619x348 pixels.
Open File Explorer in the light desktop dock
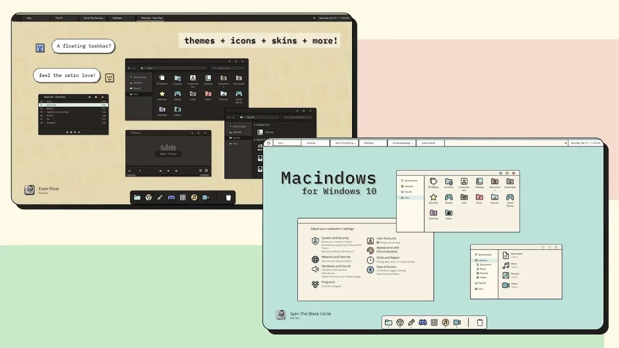388,322
